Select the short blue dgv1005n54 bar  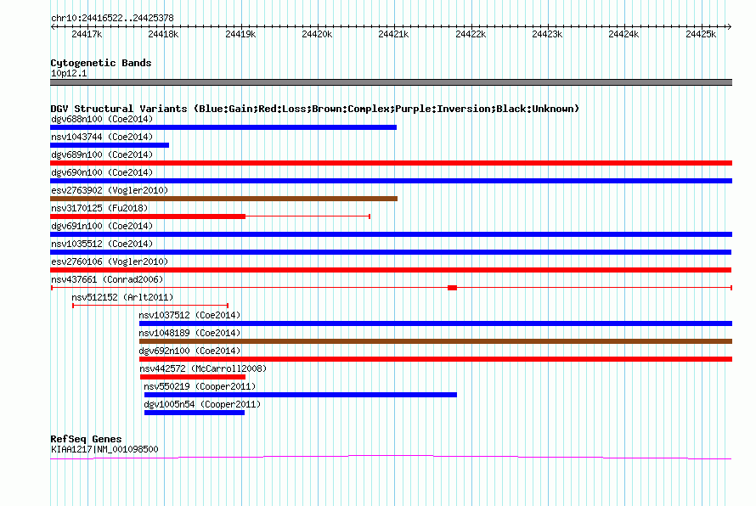pos(195,413)
